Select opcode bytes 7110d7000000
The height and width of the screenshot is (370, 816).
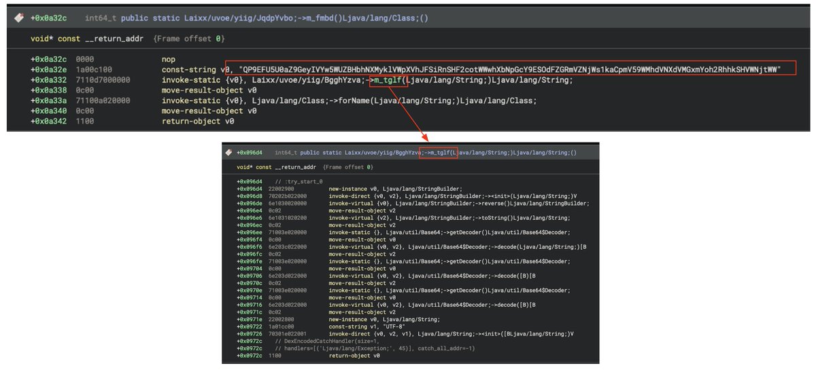click(x=103, y=80)
